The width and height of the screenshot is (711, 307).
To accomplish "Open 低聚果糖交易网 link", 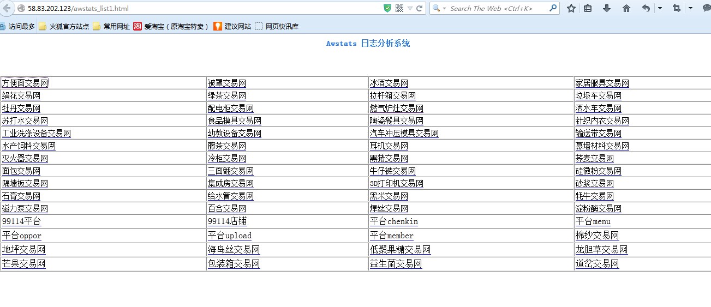I will click(401, 250).
